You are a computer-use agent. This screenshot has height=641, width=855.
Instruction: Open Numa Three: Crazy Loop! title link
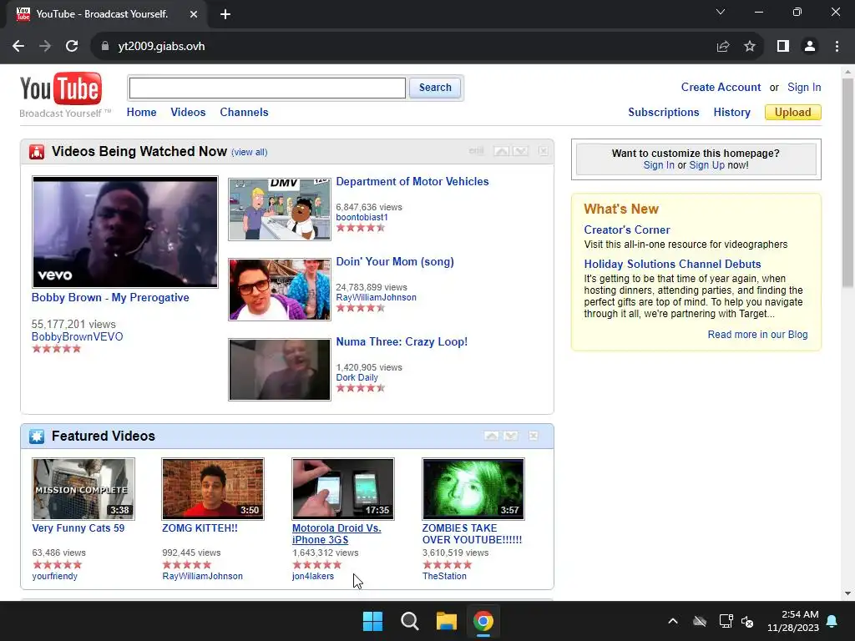coord(402,341)
